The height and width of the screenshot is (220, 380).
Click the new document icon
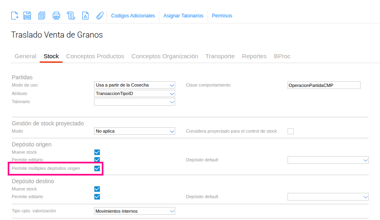(x=15, y=16)
